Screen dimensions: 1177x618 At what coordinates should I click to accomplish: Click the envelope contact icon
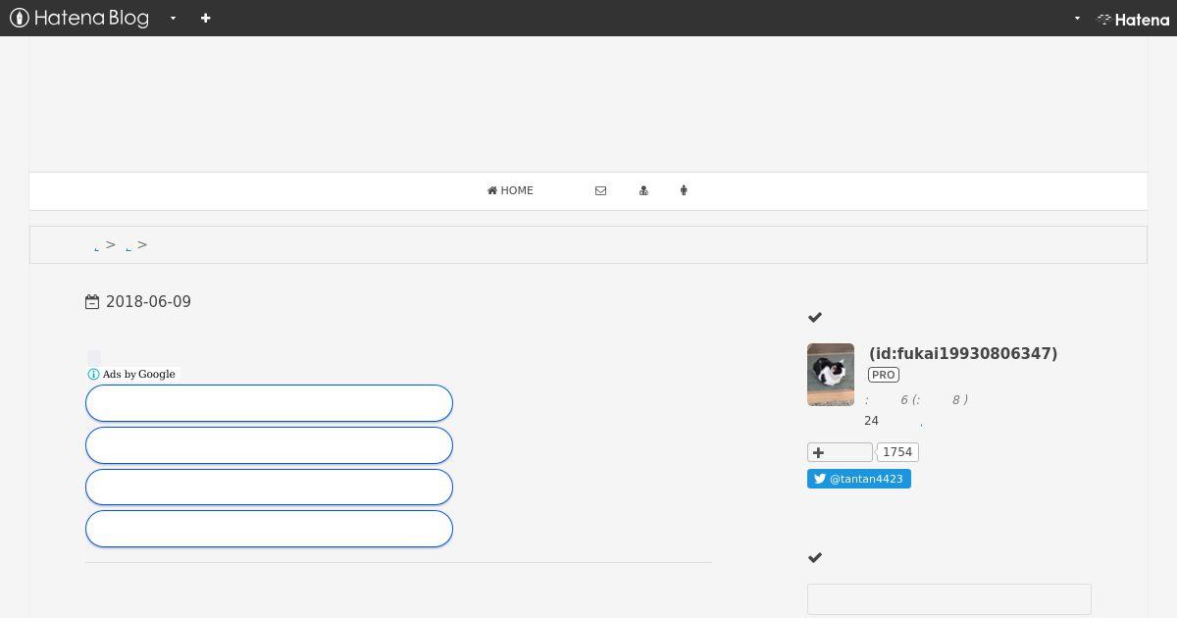click(600, 190)
